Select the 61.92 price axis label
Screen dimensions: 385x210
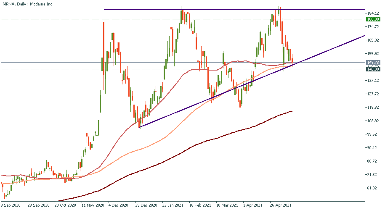[371, 188]
